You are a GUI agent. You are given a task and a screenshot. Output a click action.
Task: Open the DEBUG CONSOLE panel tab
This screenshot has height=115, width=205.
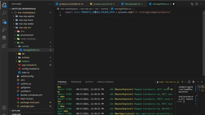pyautogui.click(x=105, y=82)
